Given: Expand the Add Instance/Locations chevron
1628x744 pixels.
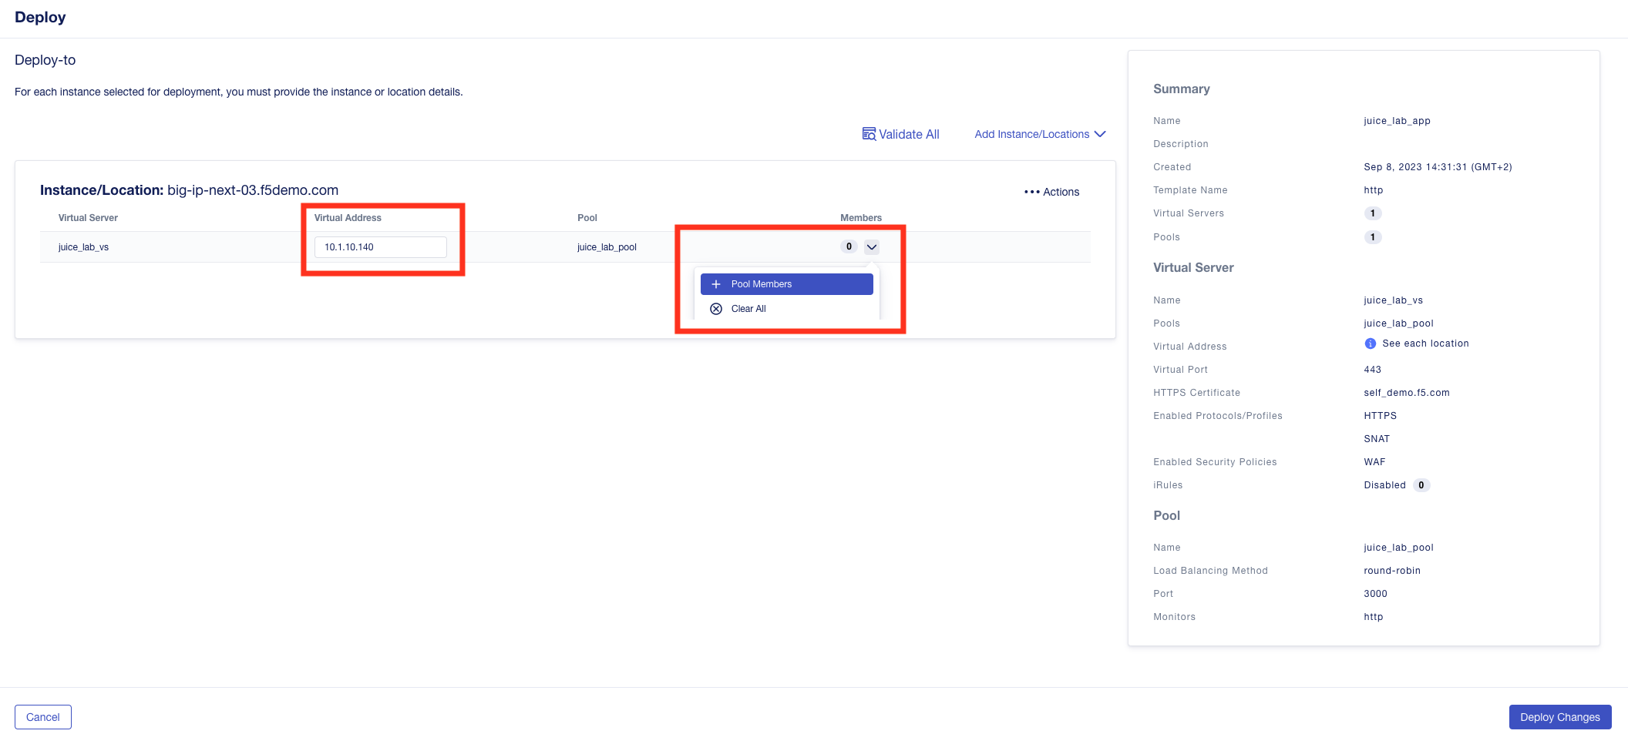Looking at the screenshot, I should [1100, 134].
